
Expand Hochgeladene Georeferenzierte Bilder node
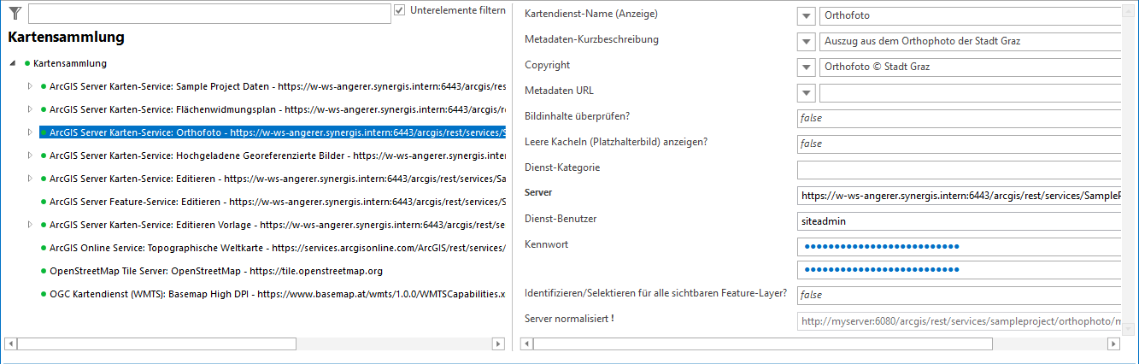(30, 156)
